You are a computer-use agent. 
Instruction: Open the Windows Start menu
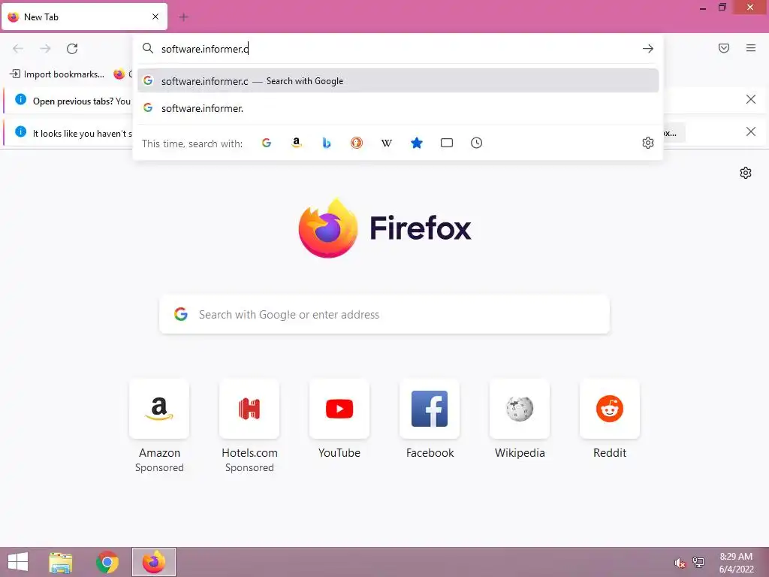click(18, 562)
